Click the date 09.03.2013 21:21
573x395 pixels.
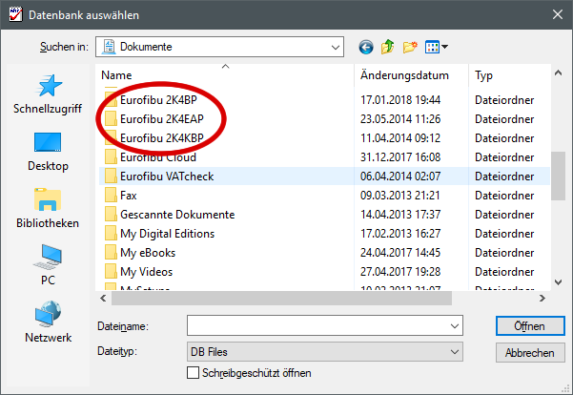pos(400,196)
